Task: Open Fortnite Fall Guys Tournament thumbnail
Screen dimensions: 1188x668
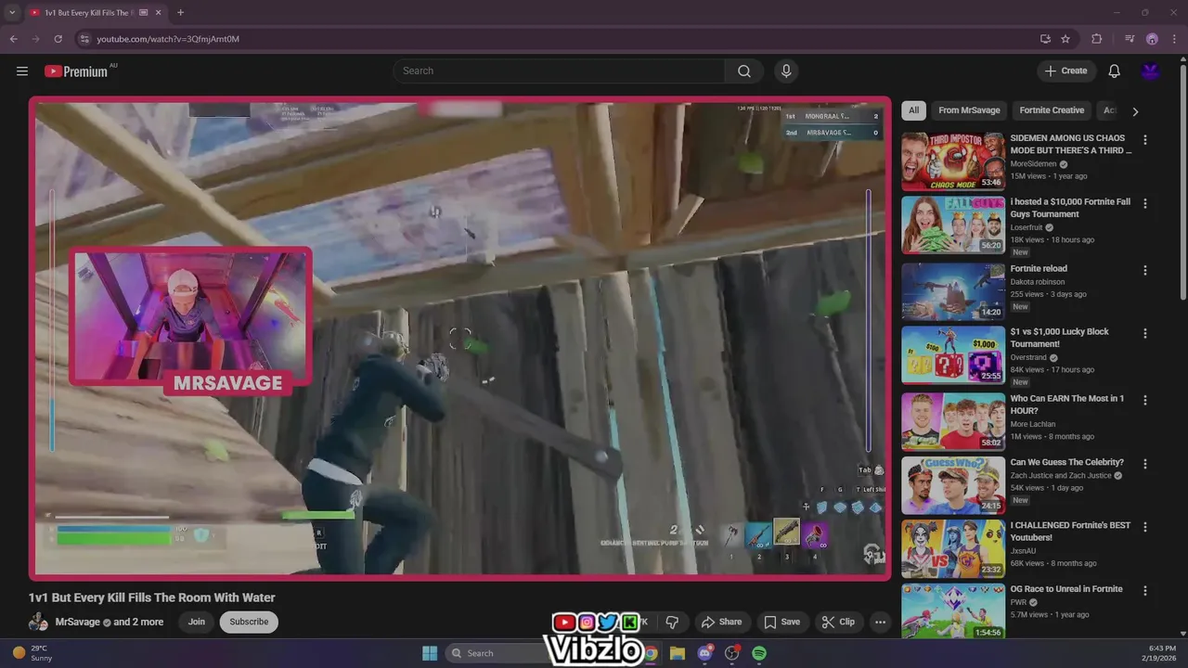Action: click(x=953, y=225)
